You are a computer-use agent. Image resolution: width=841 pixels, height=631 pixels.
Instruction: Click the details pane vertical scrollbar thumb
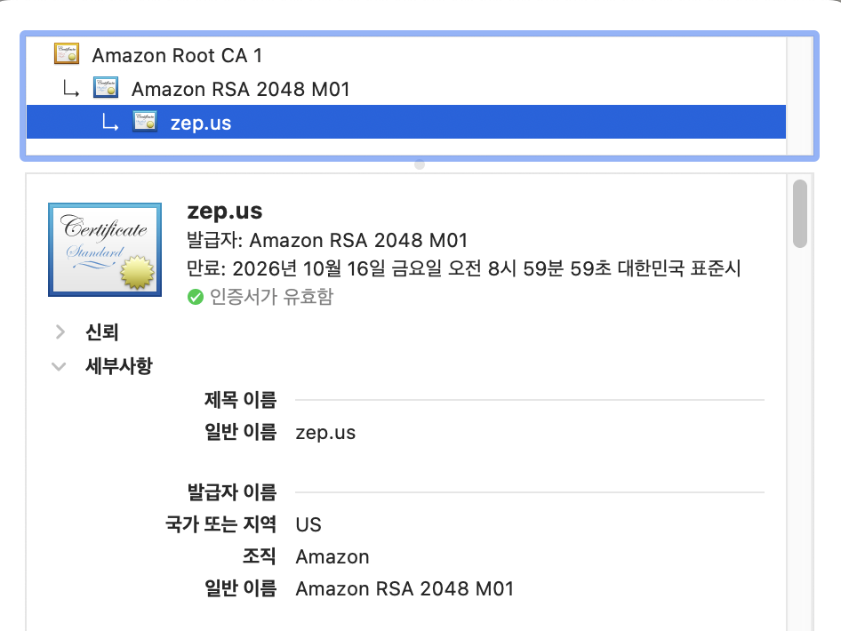tap(800, 214)
